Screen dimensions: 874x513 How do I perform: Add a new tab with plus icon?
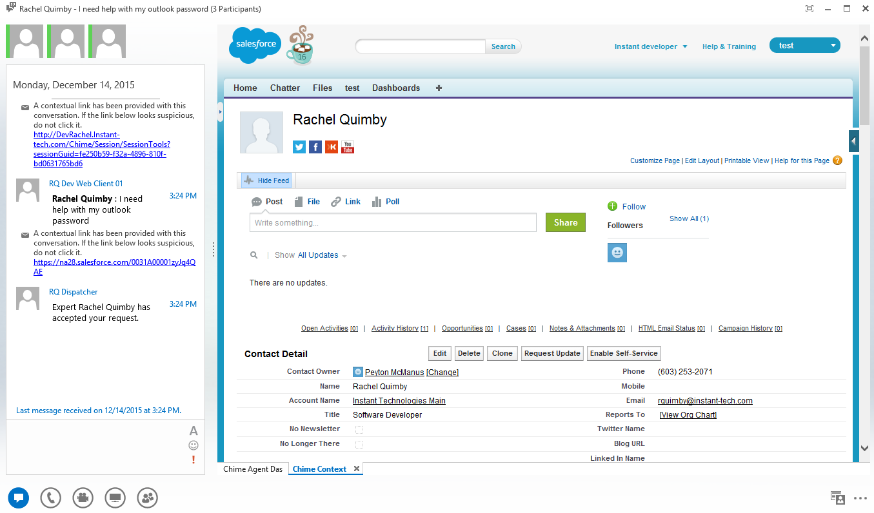coord(439,88)
